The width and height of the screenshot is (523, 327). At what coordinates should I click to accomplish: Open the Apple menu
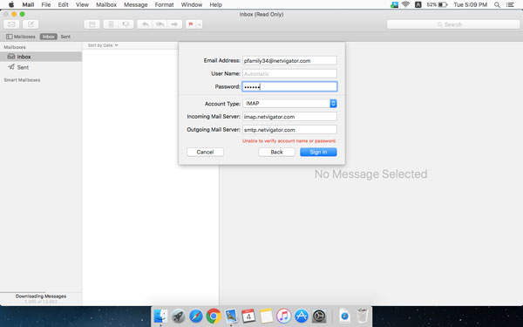(11, 4)
